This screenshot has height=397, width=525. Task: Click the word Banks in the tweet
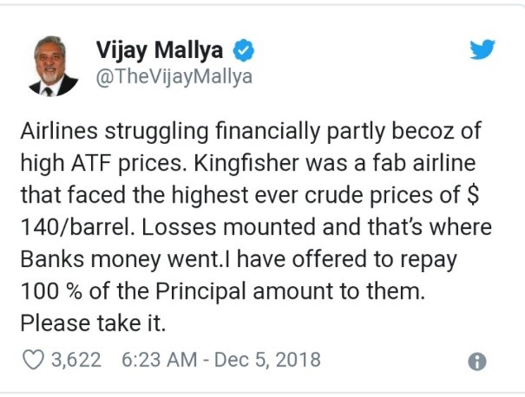point(49,260)
